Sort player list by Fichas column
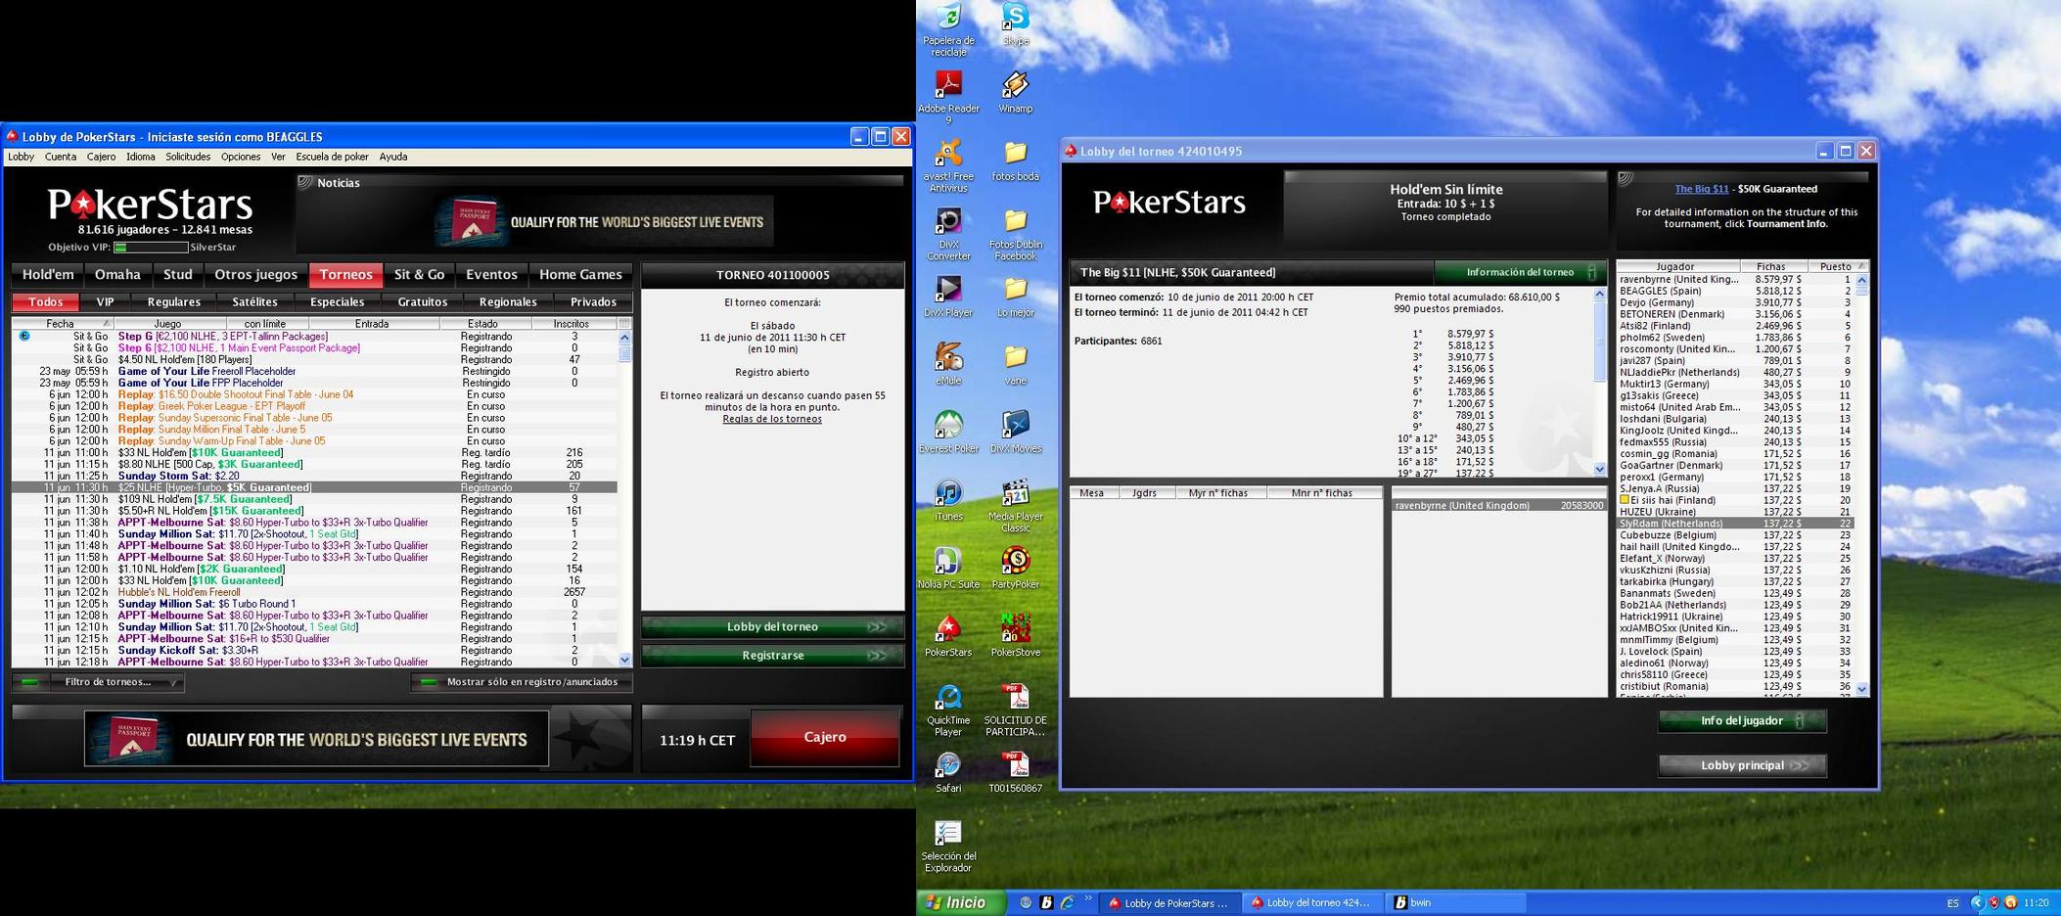 pos(1773,266)
